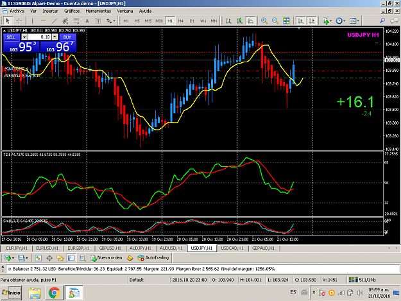Switch chart to H4 timeframe

181,21
